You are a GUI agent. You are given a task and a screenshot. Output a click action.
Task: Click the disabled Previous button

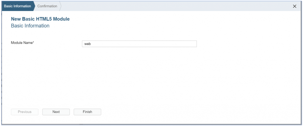(x=25, y=112)
